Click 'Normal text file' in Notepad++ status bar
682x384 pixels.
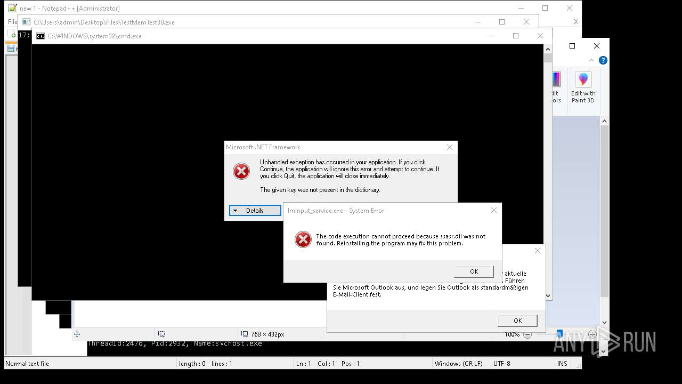pyautogui.click(x=27, y=364)
